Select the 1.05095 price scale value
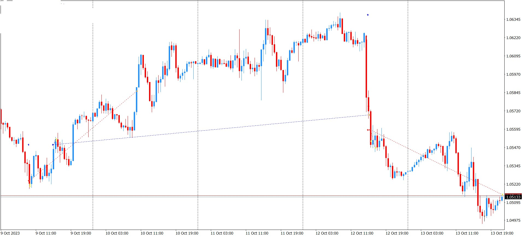 click(x=513, y=203)
